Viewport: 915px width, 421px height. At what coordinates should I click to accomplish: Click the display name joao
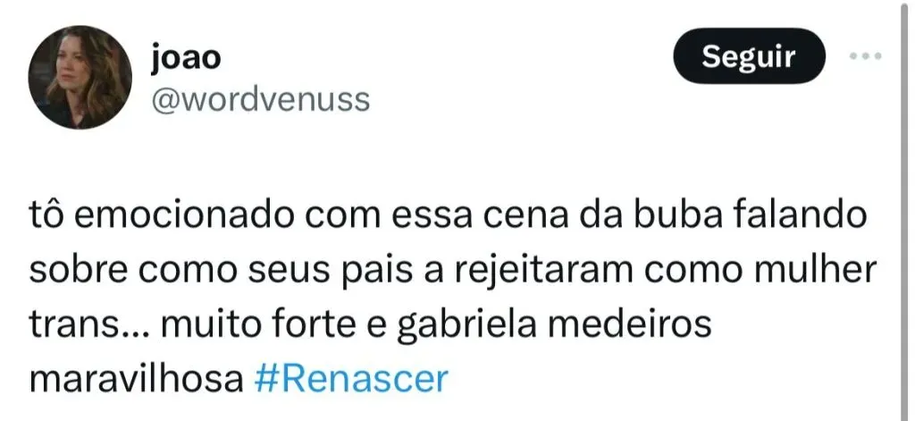click(x=185, y=58)
